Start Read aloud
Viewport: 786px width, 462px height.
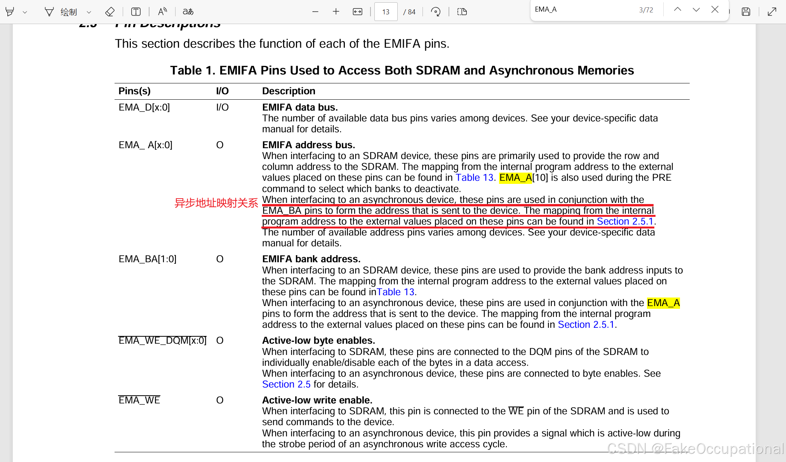[162, 12]
